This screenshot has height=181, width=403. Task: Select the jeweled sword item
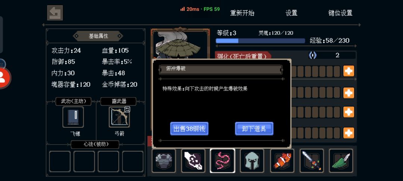click(312, 161)
